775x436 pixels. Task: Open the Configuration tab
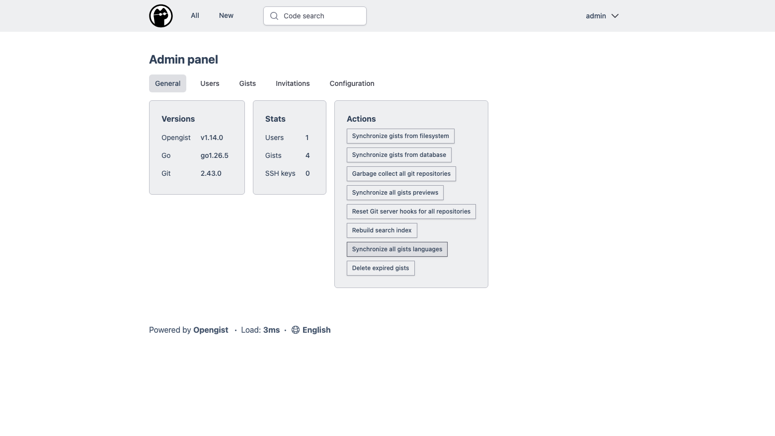click(352, 83)
